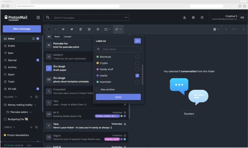Image resolution: width=248 pixels, height=148 pixels.
Task: Open Pancake Inc brief for pancake pitch email
Action: (x=69, y=45)
